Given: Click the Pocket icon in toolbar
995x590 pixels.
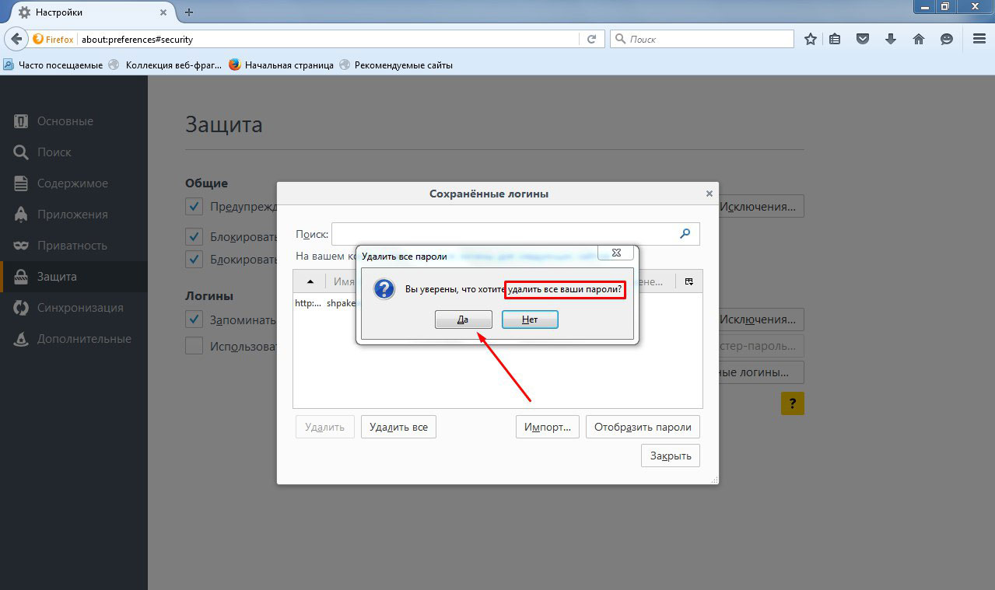Looking at the screenshot, I should tap(863, 39).
